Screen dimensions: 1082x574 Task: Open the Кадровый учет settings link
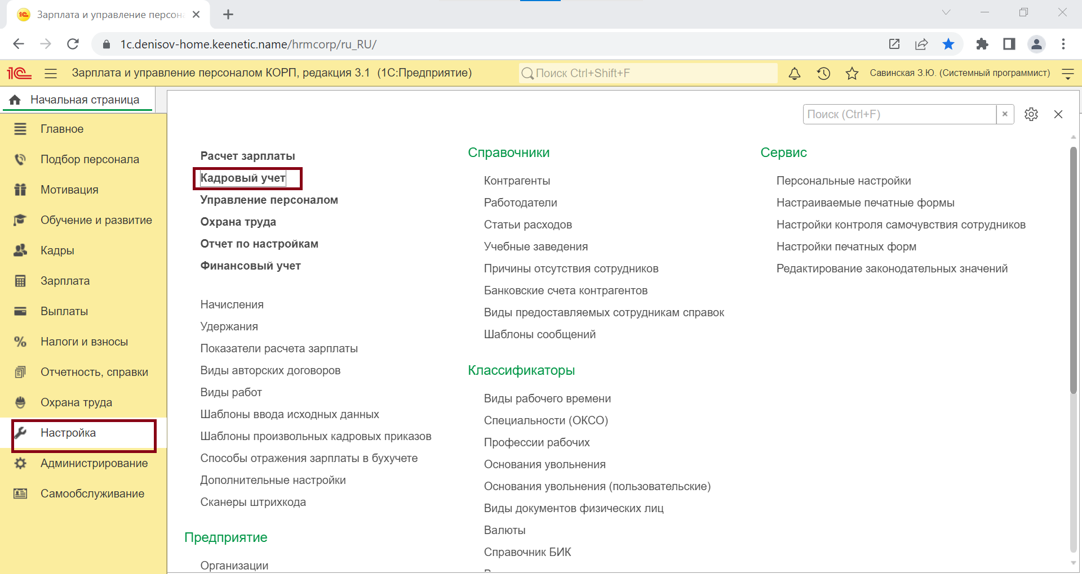click(243, 178)
